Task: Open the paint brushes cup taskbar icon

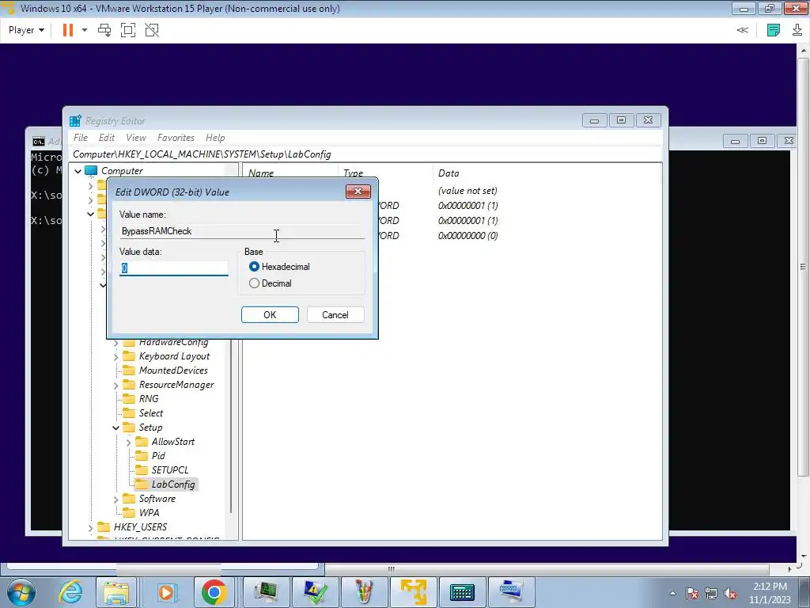Action: [364, 592]
